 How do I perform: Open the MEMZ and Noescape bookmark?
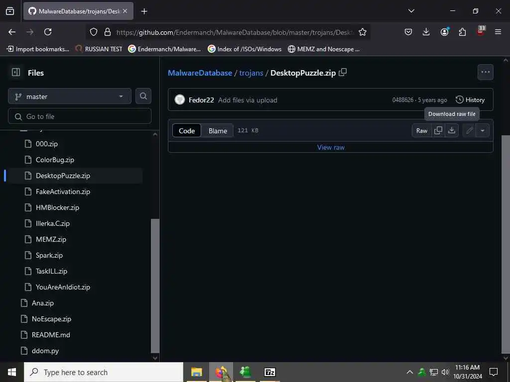(324, 49)
